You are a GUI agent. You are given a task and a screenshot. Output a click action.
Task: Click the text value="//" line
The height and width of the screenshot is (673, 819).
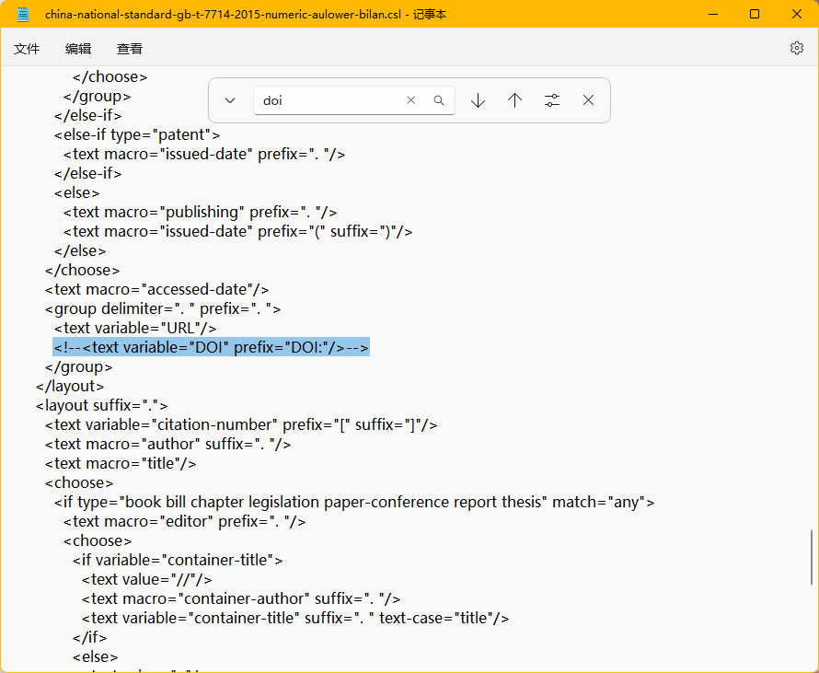pos(146,579)
